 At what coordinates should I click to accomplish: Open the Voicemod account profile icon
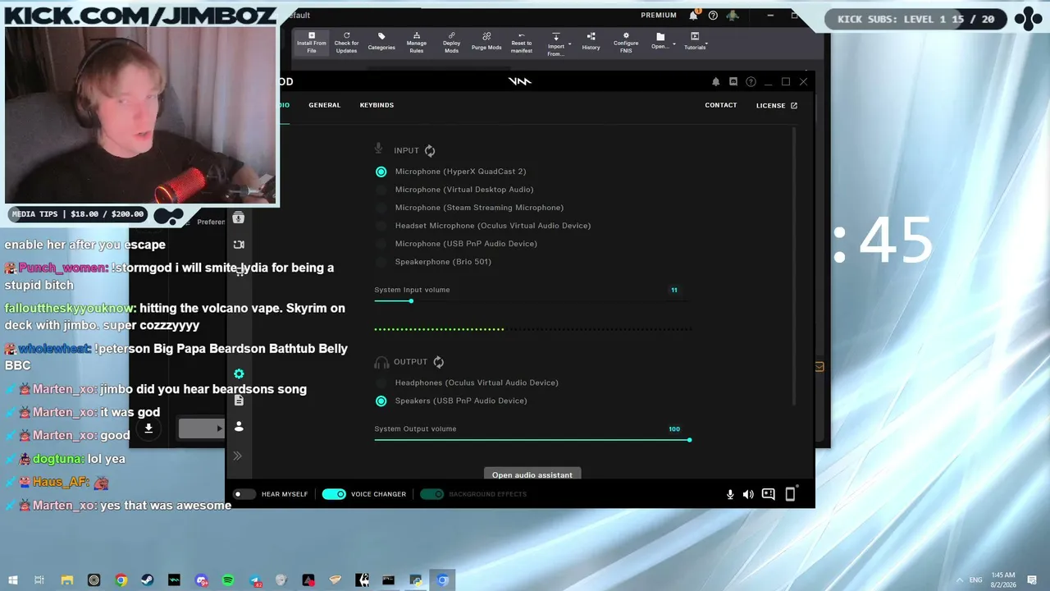(x=239, y=427)
